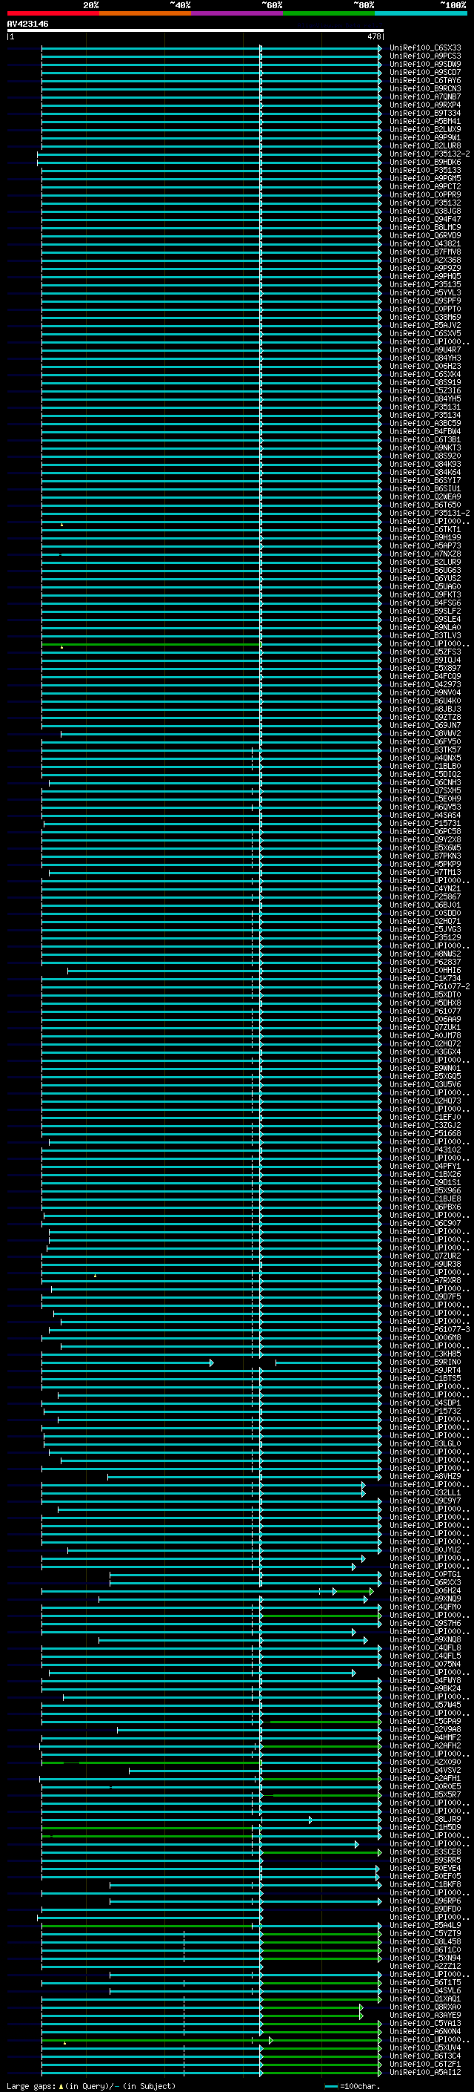Open the UniRef100_B9RIN0 entry
Screen dimensions: 474x2092
[x=424, y=1362]
